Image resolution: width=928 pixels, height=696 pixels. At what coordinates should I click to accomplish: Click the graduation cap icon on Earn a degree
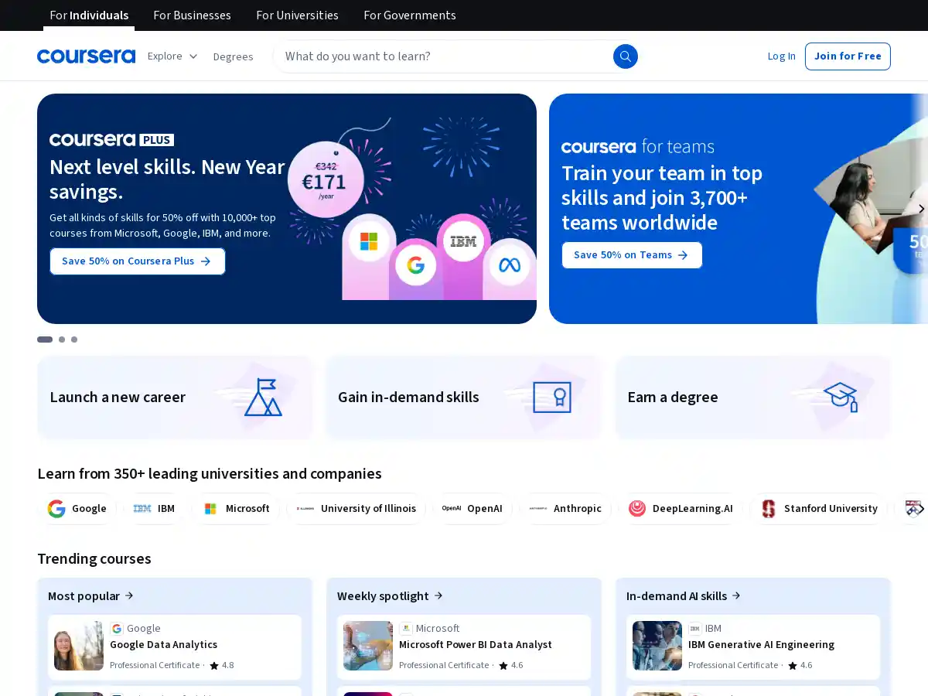pyautogui.click(x=840, y=397)
